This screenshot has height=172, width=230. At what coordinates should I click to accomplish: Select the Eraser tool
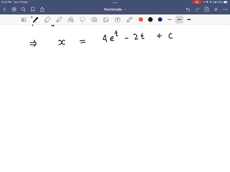(47, 20)
